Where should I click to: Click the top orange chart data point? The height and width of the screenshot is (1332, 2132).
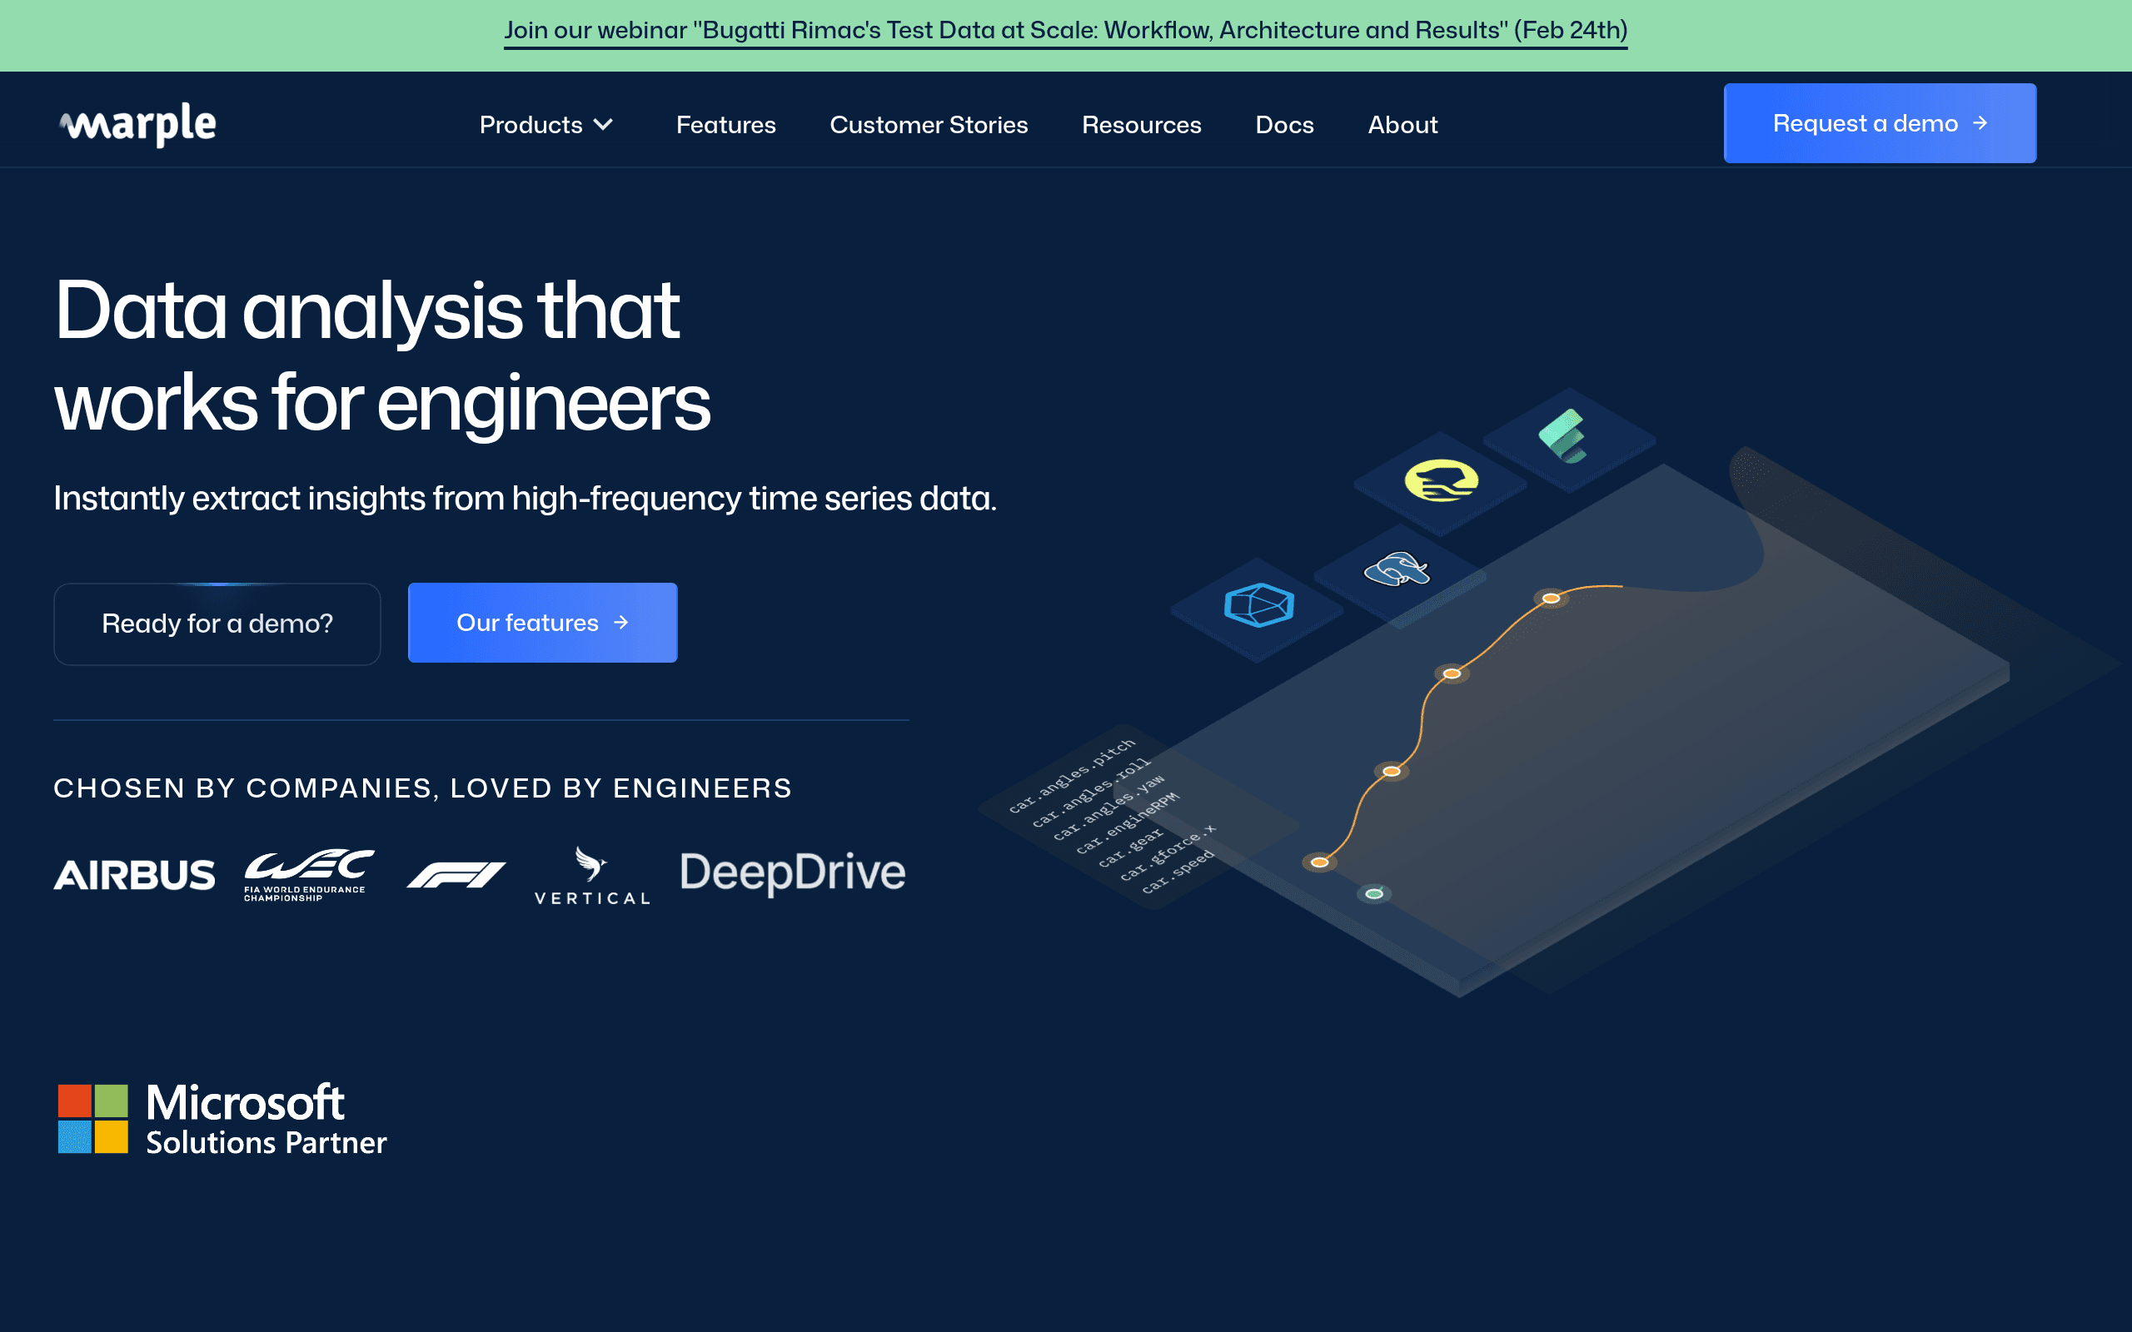tap(1552, 599)
